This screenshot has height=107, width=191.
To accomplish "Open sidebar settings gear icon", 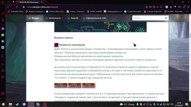I will 3,77.
